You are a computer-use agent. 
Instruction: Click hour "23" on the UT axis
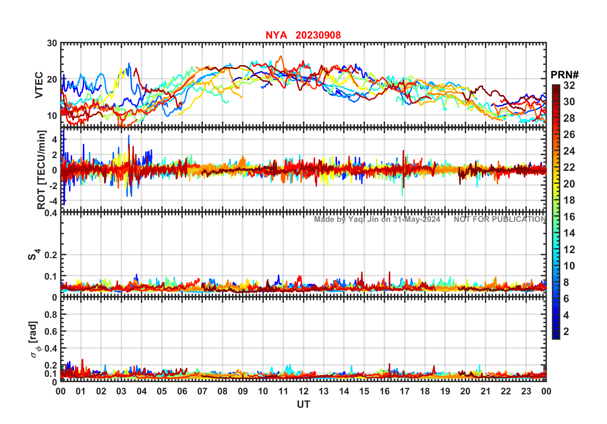coord(526,391)
